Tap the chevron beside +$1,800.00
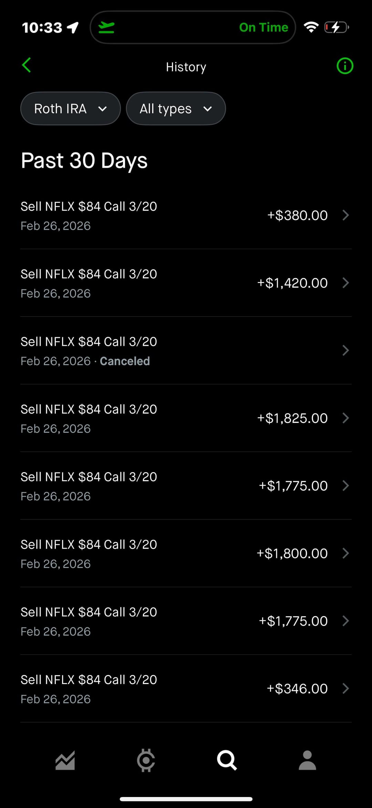 click(x=345, y=553)
